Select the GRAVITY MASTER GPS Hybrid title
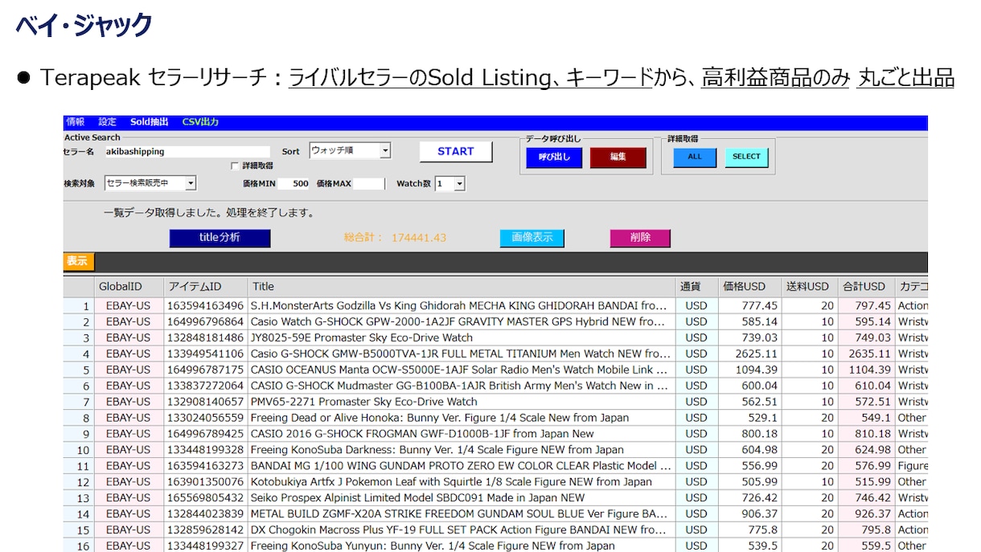Screen dimensions: 981x552 (x=462, y=321)
